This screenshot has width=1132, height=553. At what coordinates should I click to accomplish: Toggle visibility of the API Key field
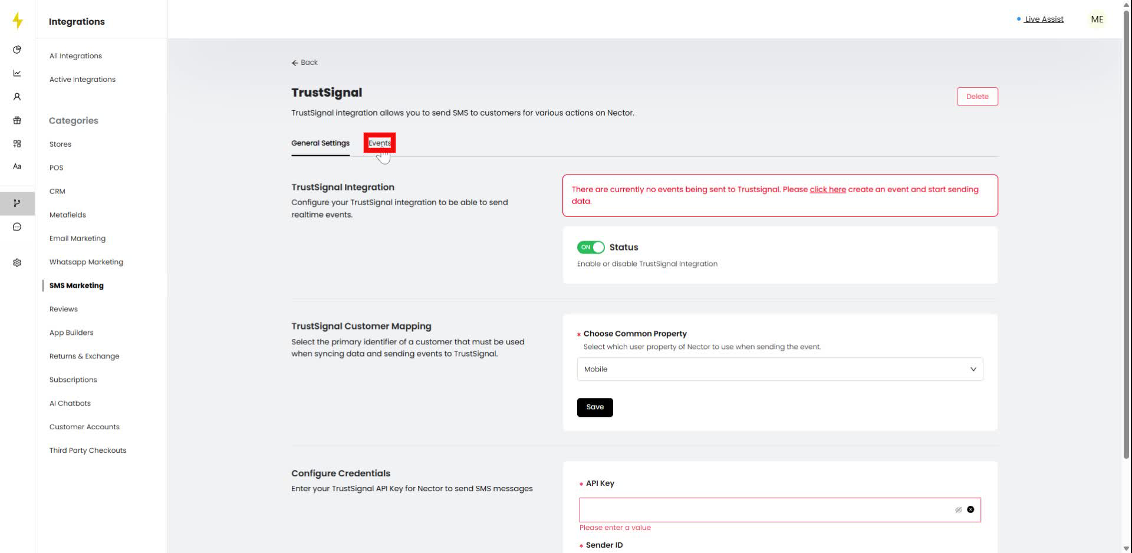[959, 509]
